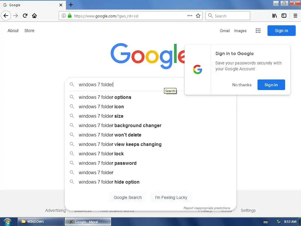Image resolution: width=301 pixels, height=226 pixels.
Task: Open Windows Start orb
Action: pos(7,222)
